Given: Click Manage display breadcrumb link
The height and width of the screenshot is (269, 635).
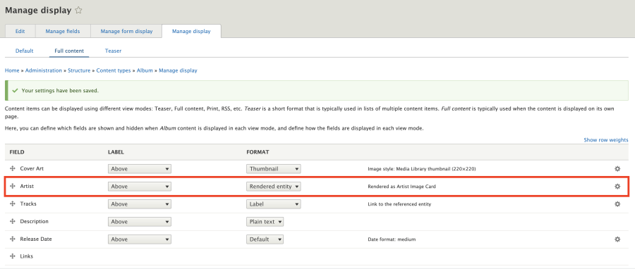Looking at the screenshot, I should click(x=178, y=70).
